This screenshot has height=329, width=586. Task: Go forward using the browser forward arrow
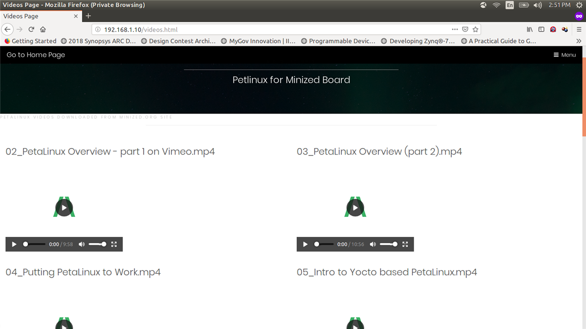(x=20, y=29)
